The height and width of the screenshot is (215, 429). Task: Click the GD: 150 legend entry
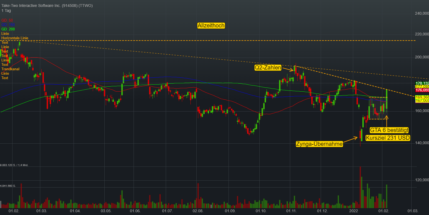8,25
